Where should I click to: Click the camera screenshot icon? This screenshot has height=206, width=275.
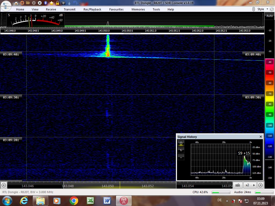point(63,3)
